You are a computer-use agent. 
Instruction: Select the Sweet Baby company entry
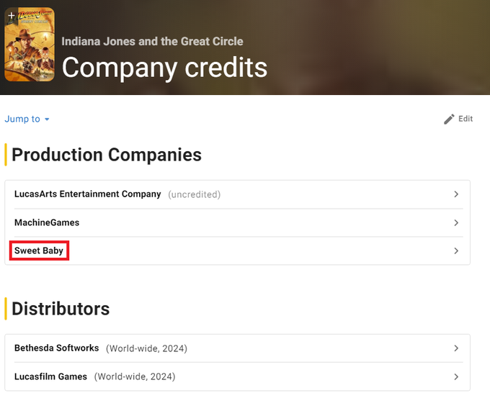[x=39, y=251]
